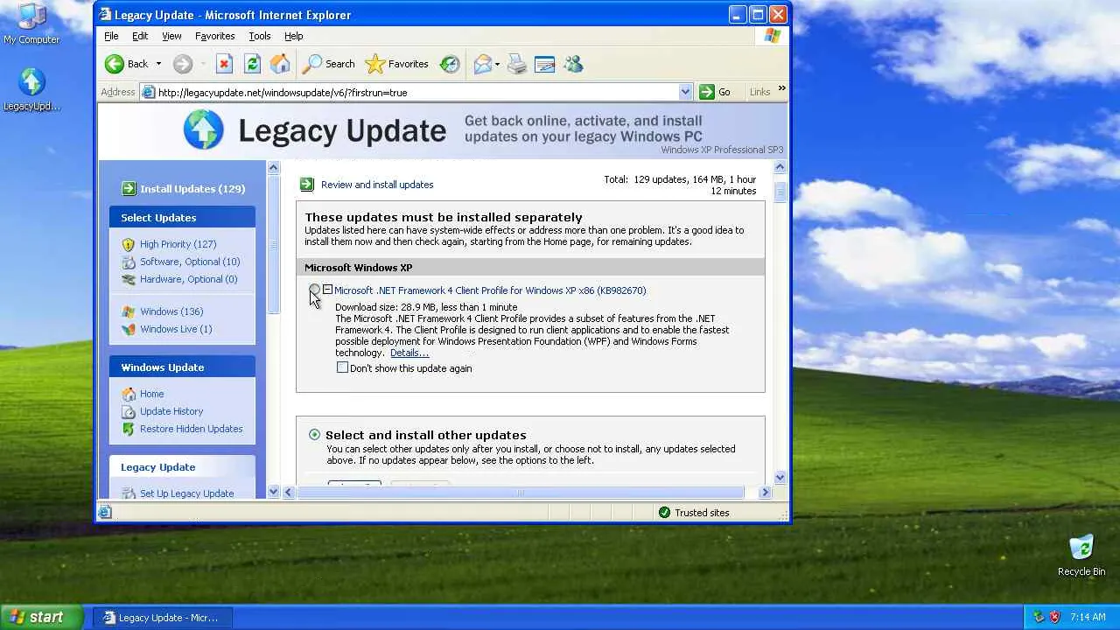Open the Favorites menu in the menu bar
This screenshot has width=1120, height=630.
214,36
